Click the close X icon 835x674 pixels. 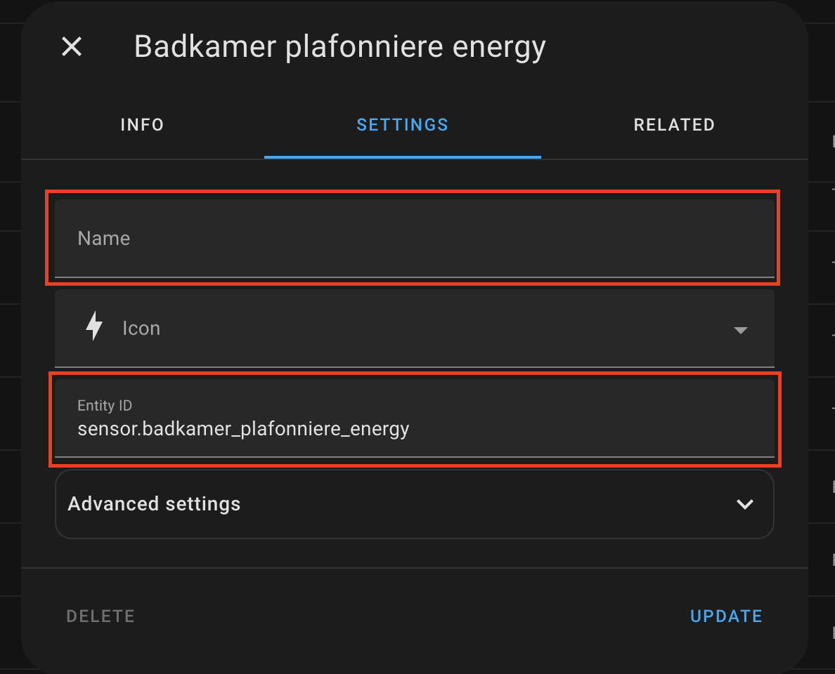[x=71, y=46]
